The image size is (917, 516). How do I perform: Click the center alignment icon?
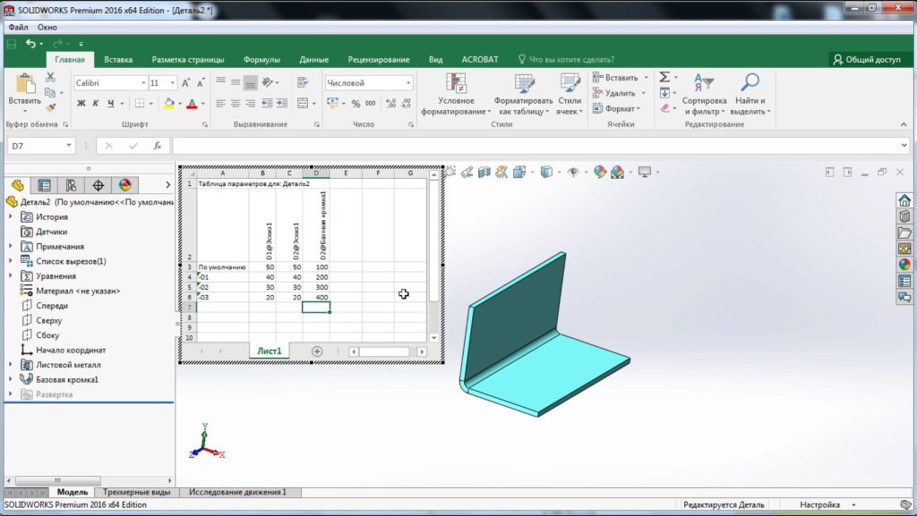[236, 104]
